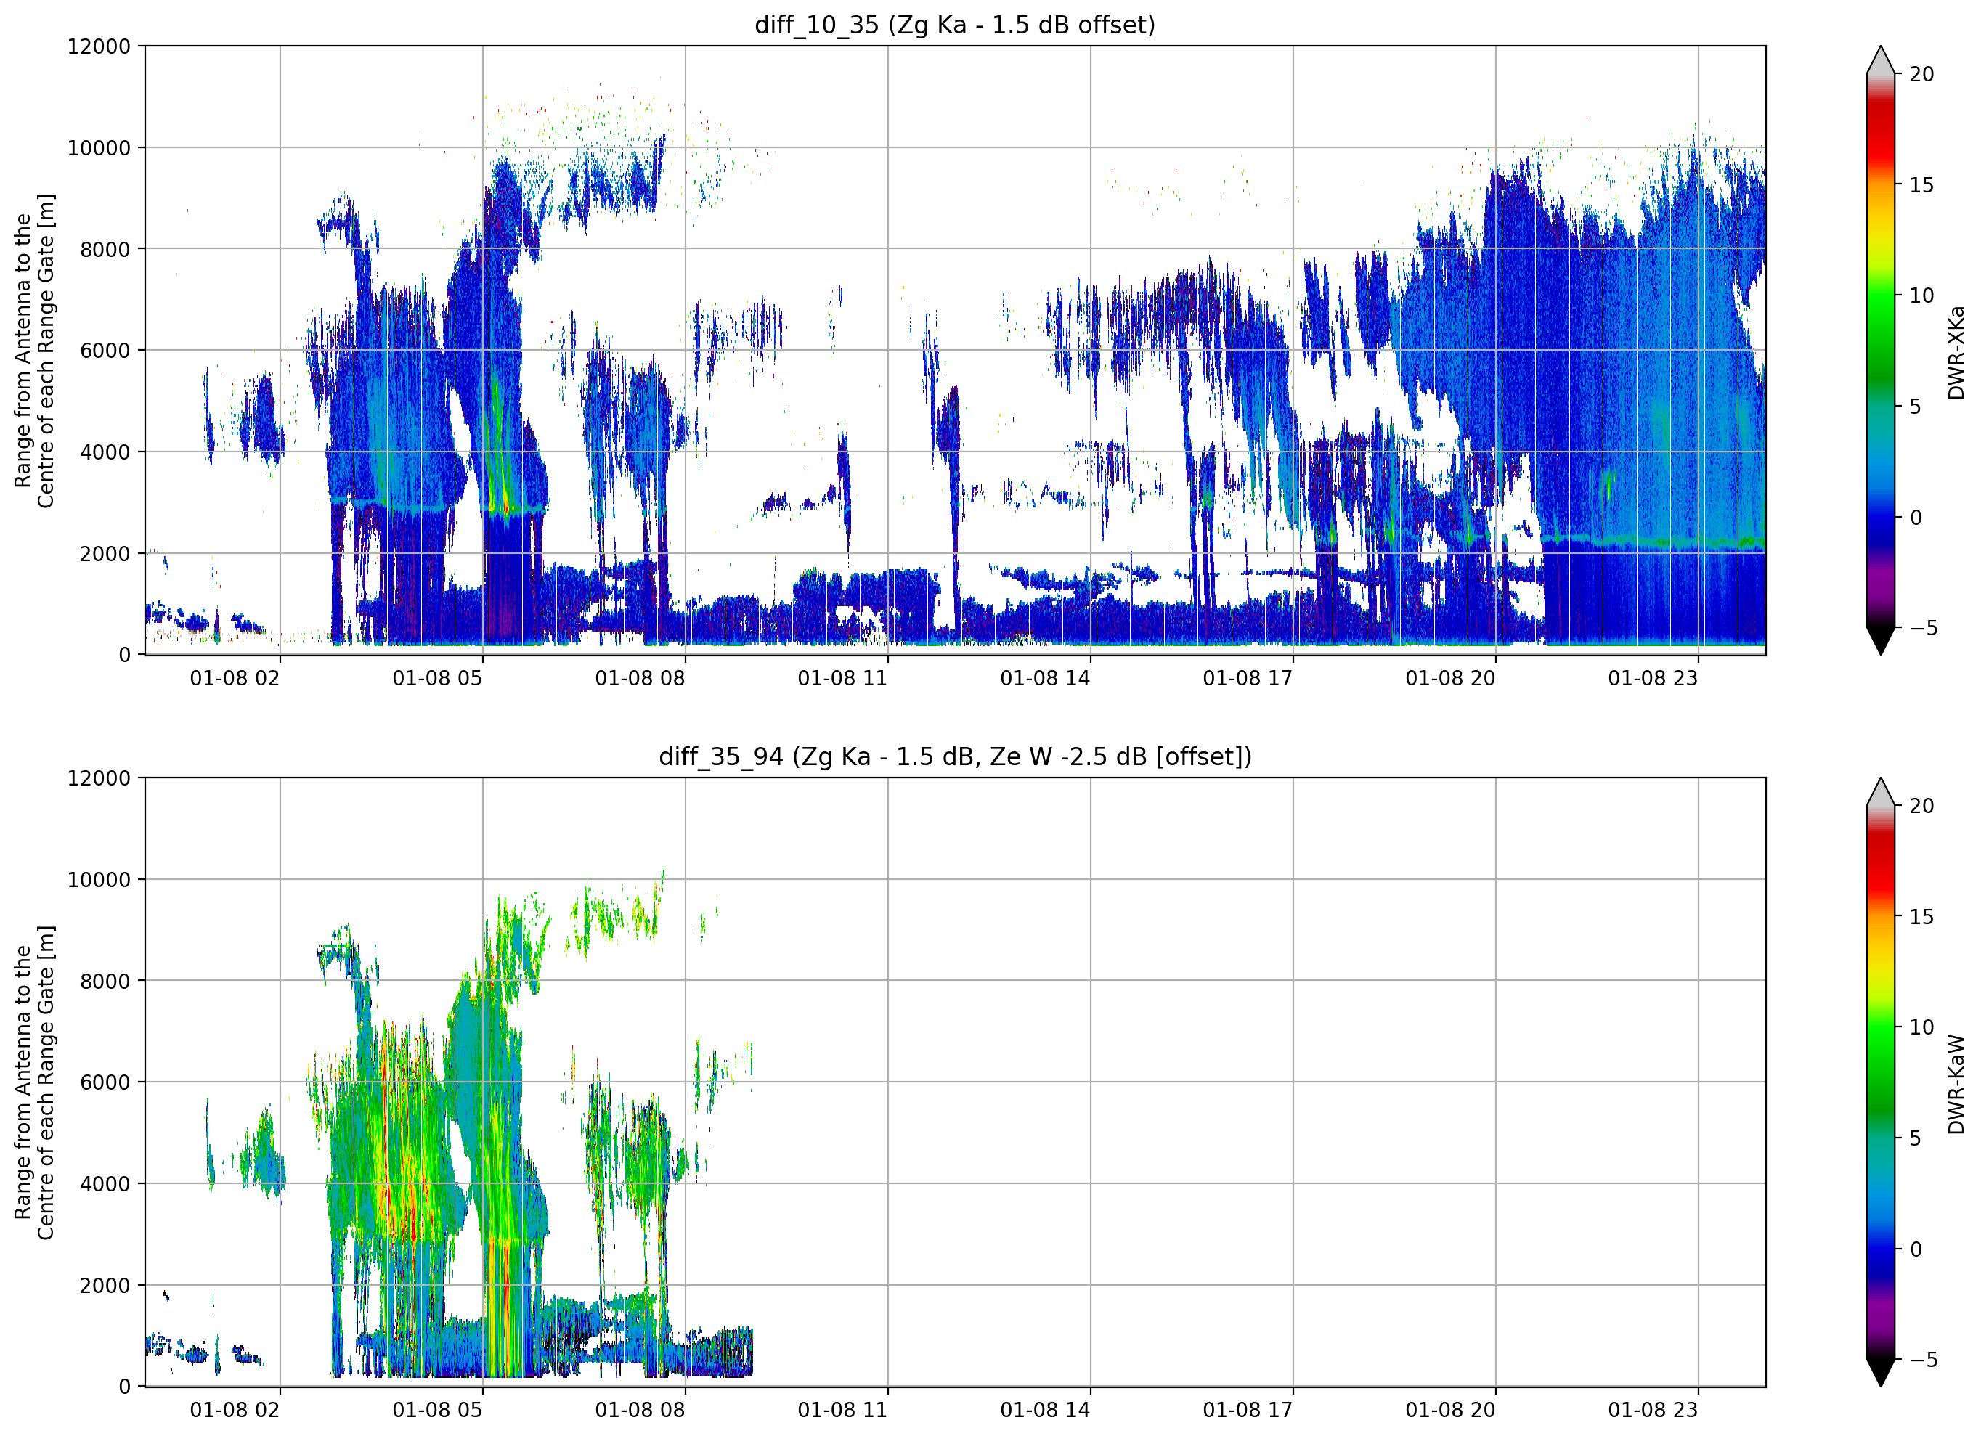The image size is (1981, 1436).
Task: Click the 8000 y-tick of the bottom plot
Action: pos(105,981)
